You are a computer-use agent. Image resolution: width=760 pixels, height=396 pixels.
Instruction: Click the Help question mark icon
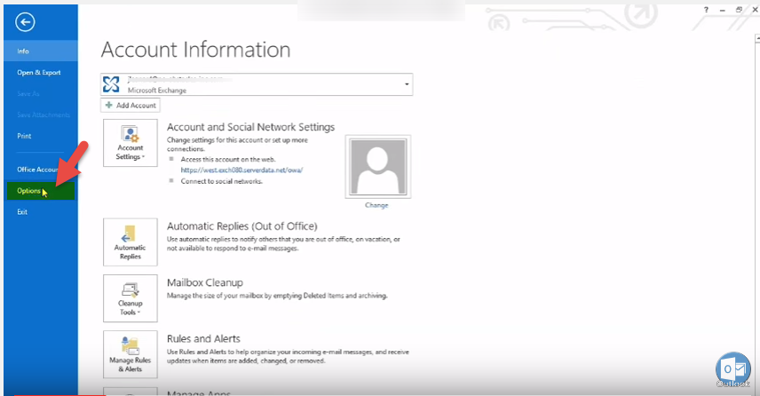coord(706,10)
